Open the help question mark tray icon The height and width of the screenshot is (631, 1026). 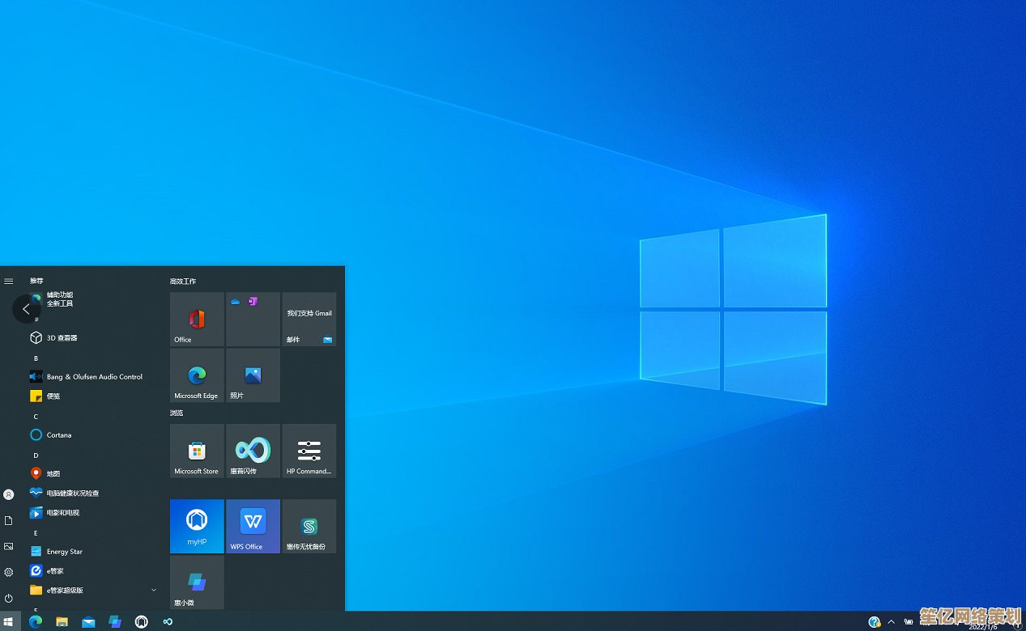point(875,621)
